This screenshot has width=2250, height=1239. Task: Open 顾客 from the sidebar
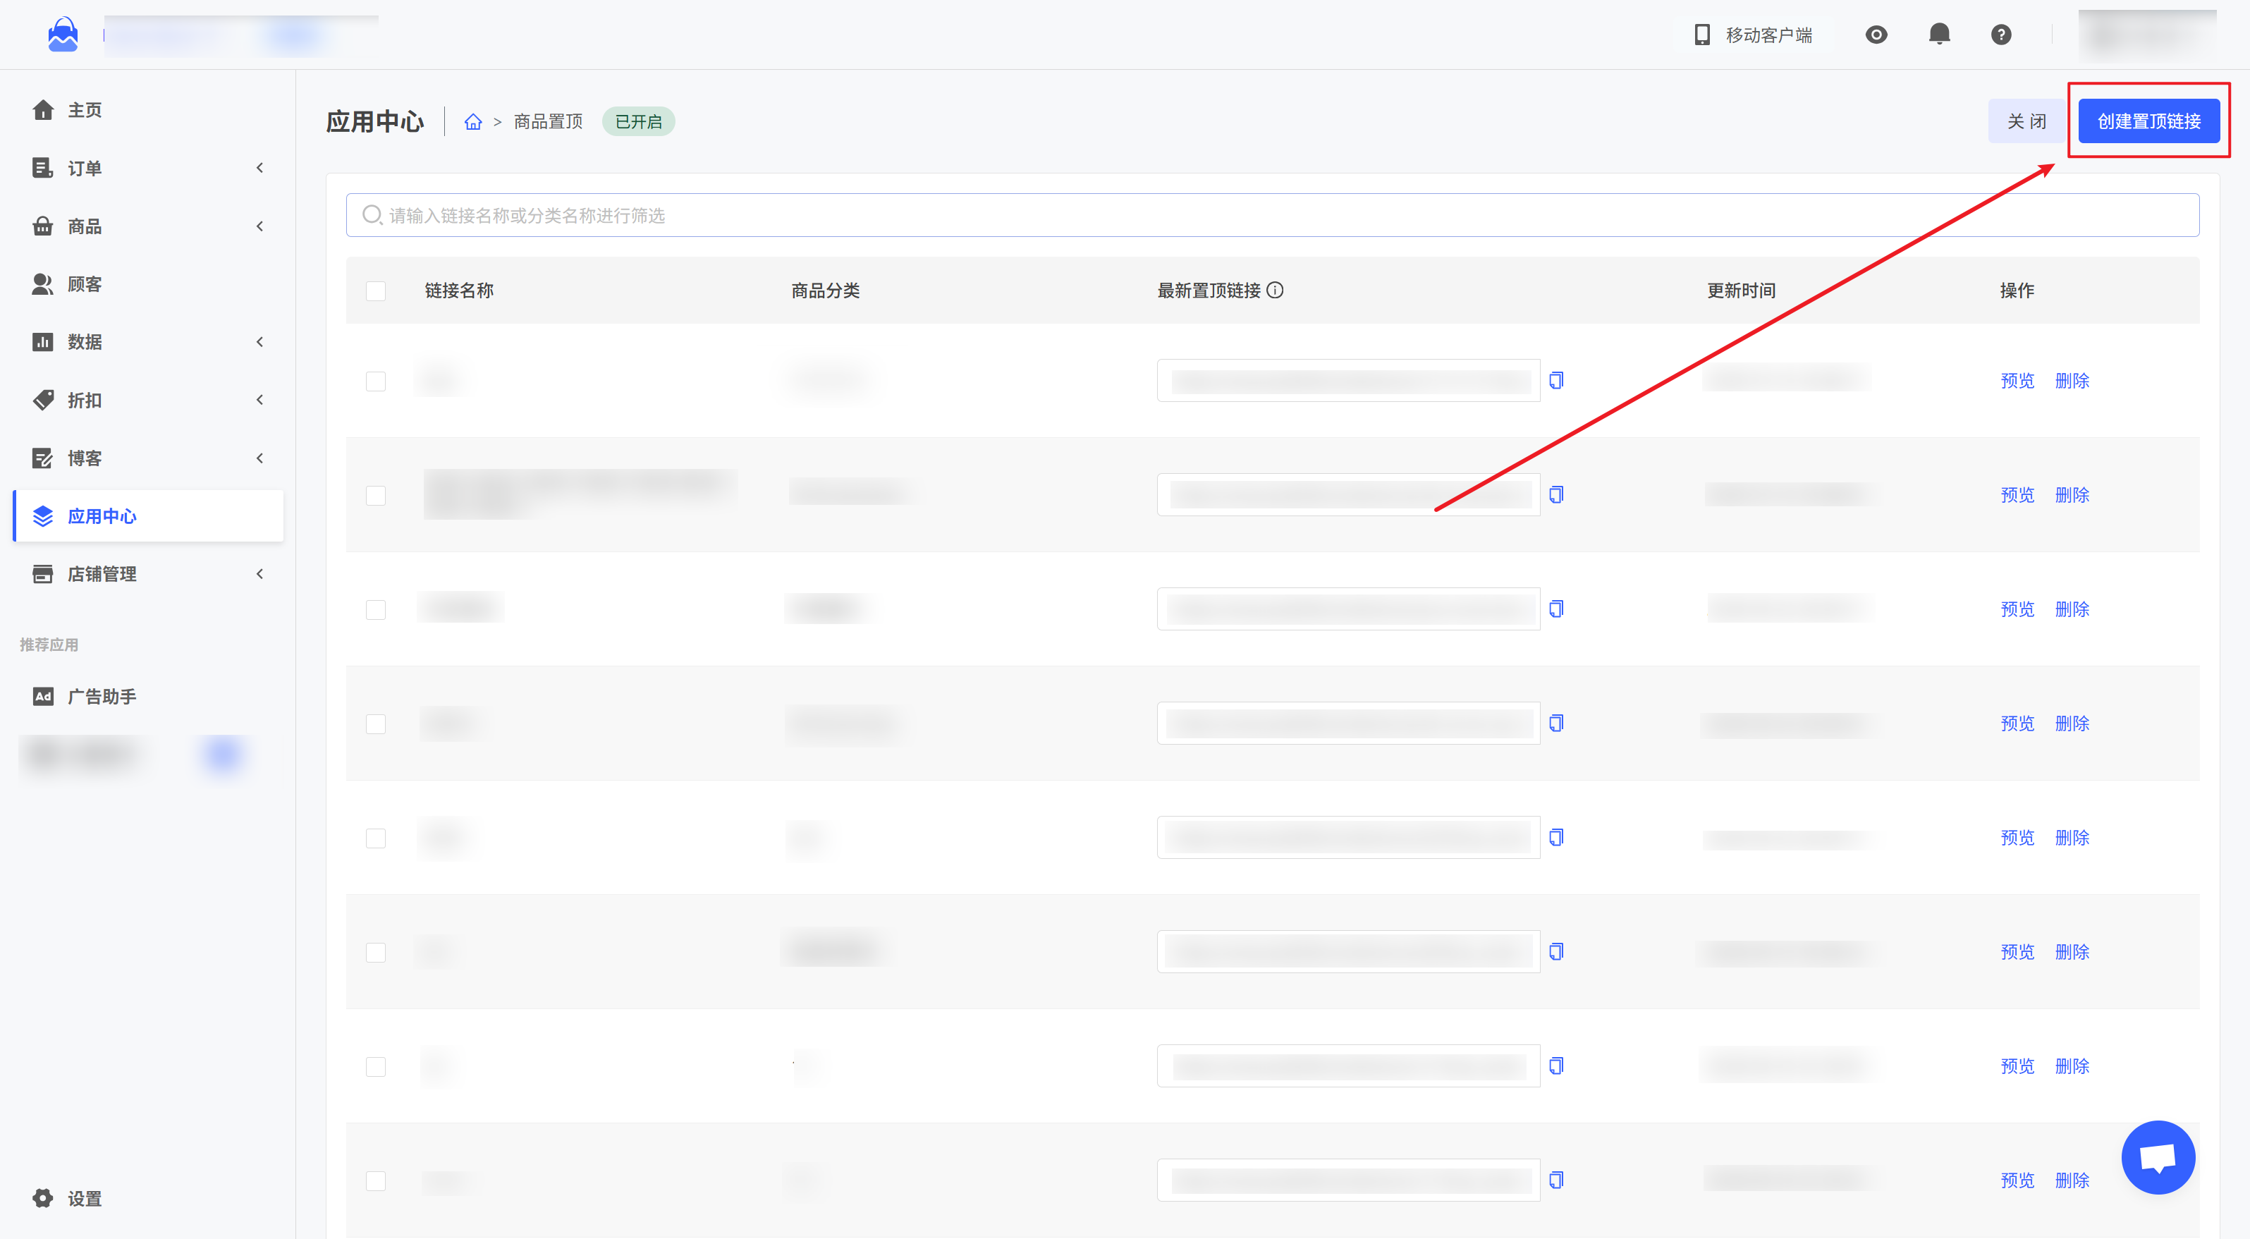point(85,284)
